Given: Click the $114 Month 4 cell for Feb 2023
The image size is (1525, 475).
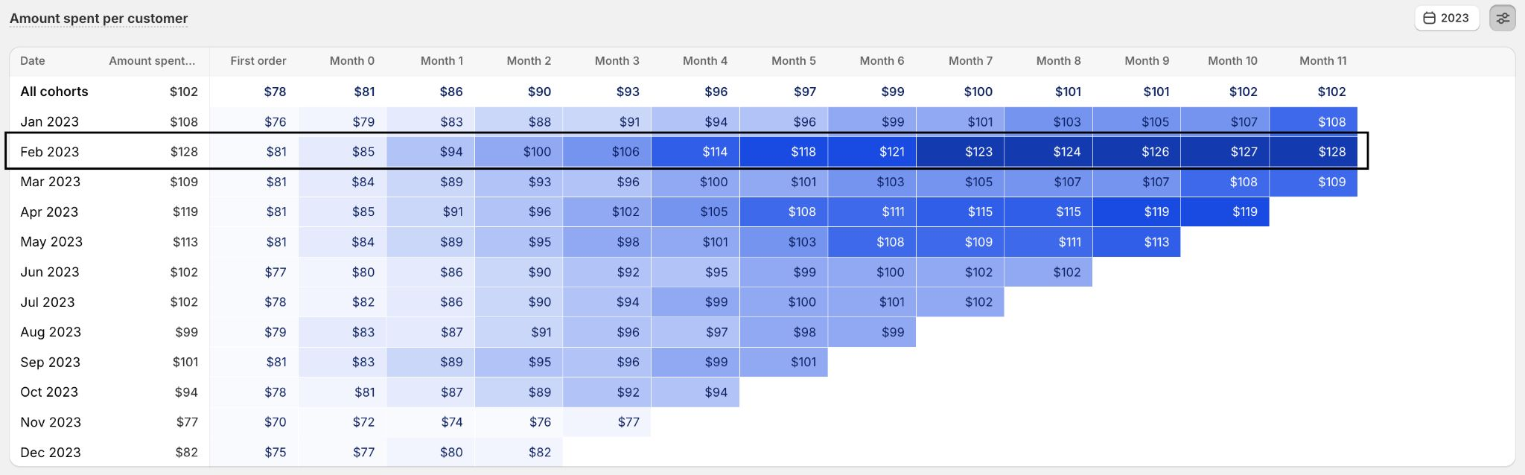Looking at the screenshot, I should pyautogui.click(x=696, y=152).
